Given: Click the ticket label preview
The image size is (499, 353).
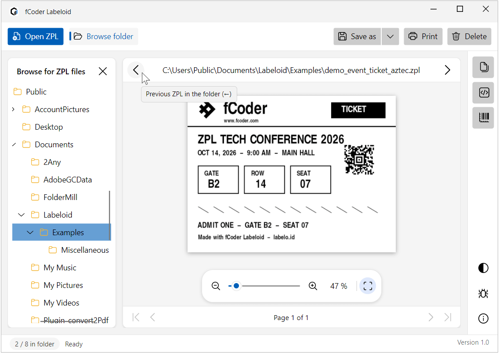Looking at the screenshot, I should (292, 174).
